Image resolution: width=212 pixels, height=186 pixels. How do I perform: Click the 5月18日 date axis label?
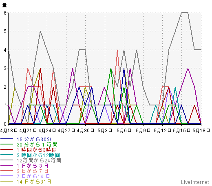click(201, 131)
